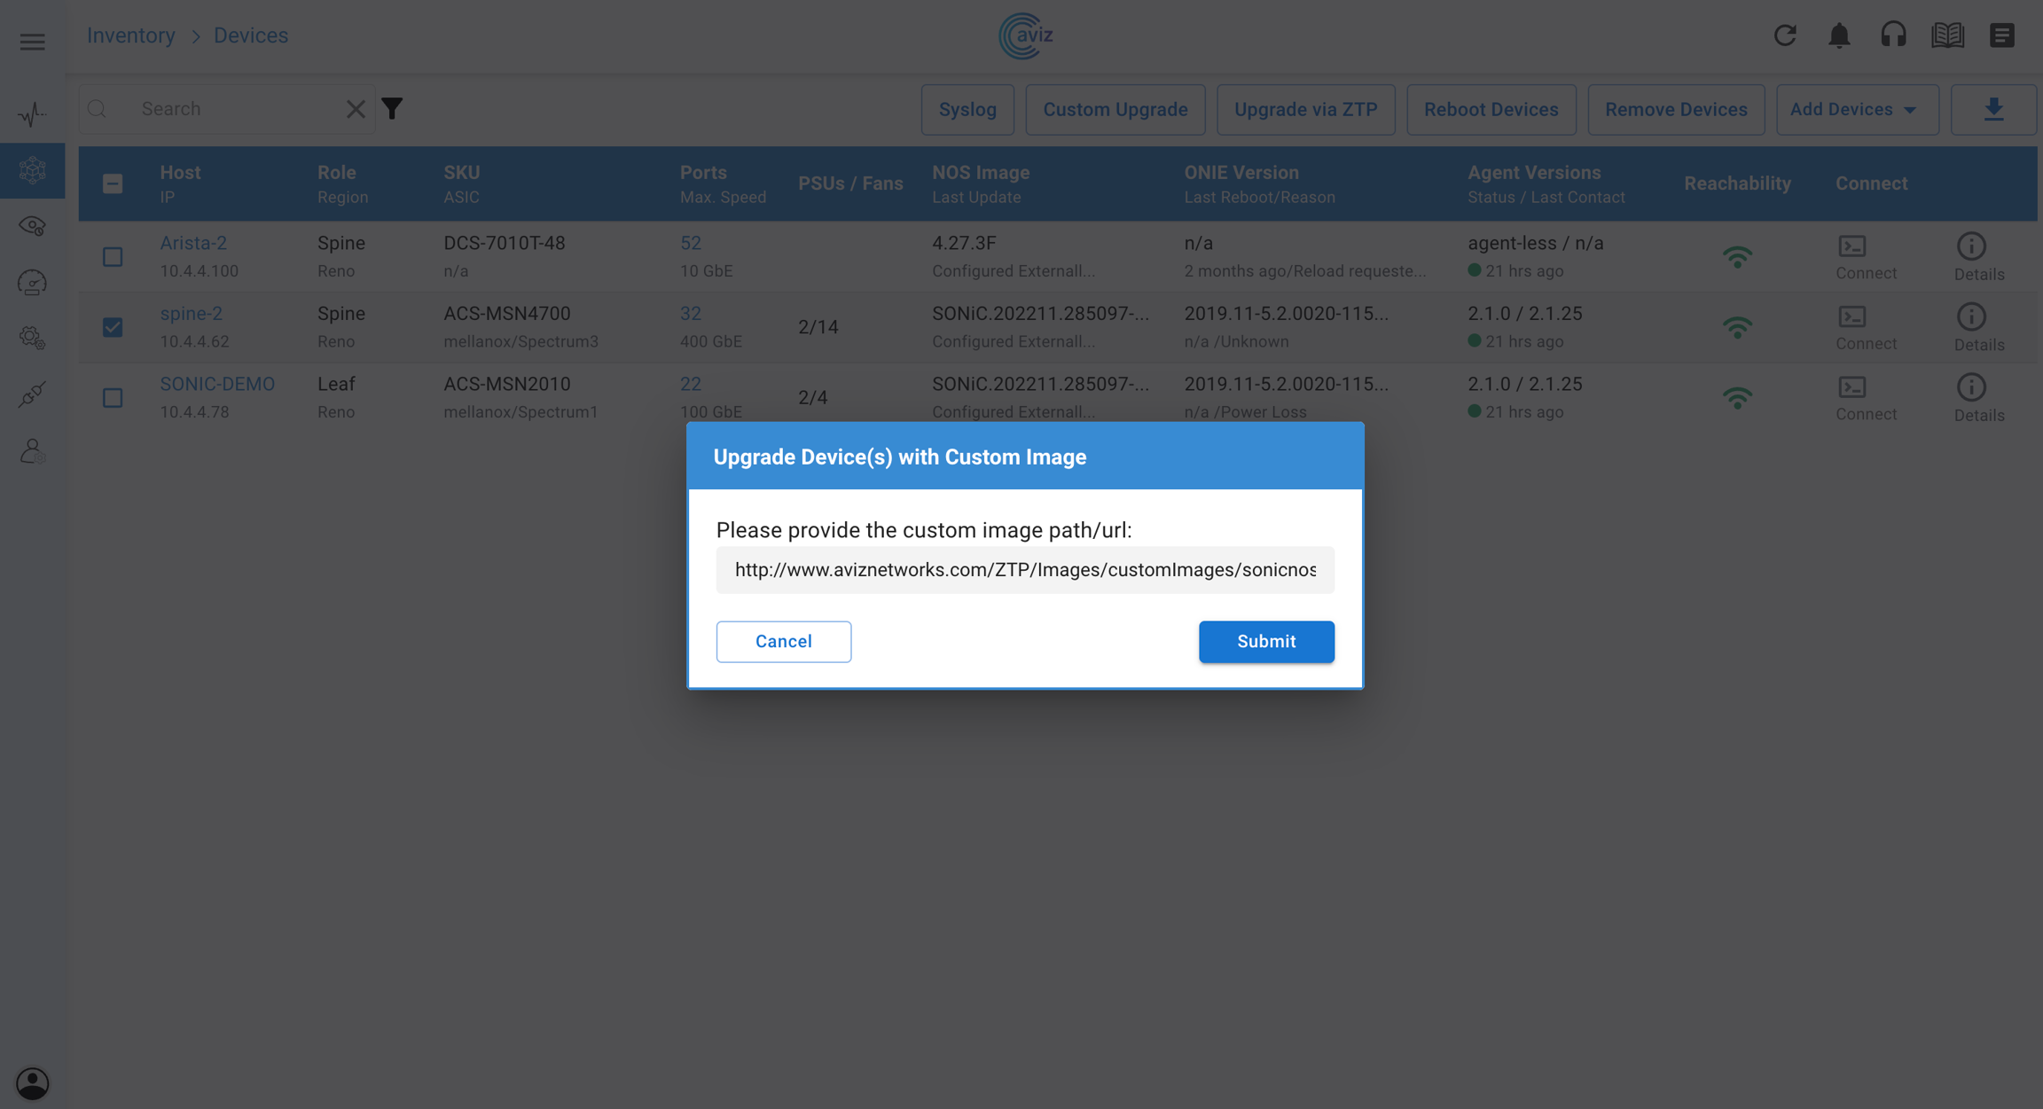Click the download devices icon
The width and height of the screenshot is (2043, 1109).
point(1993,109)
